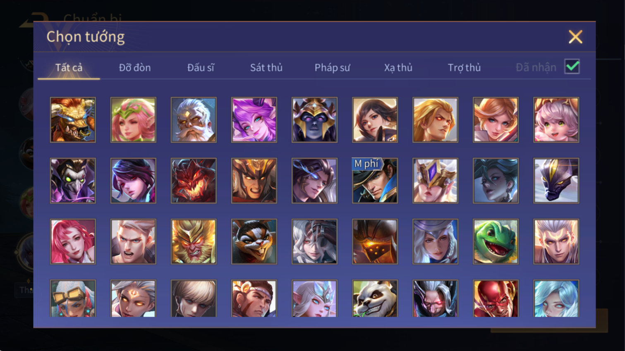The image size is (625, 351).
Task: Switch to the 'Đỡ đòn' tab
Action: pyautogui.click(x=135, y=67)
